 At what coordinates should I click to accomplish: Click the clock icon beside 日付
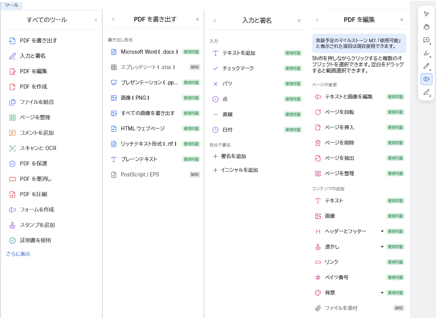click(215, 130)
